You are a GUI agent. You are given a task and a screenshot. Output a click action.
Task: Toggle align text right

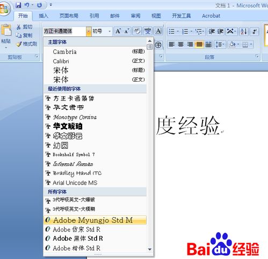pyautogui.click(x=190, y=44)
